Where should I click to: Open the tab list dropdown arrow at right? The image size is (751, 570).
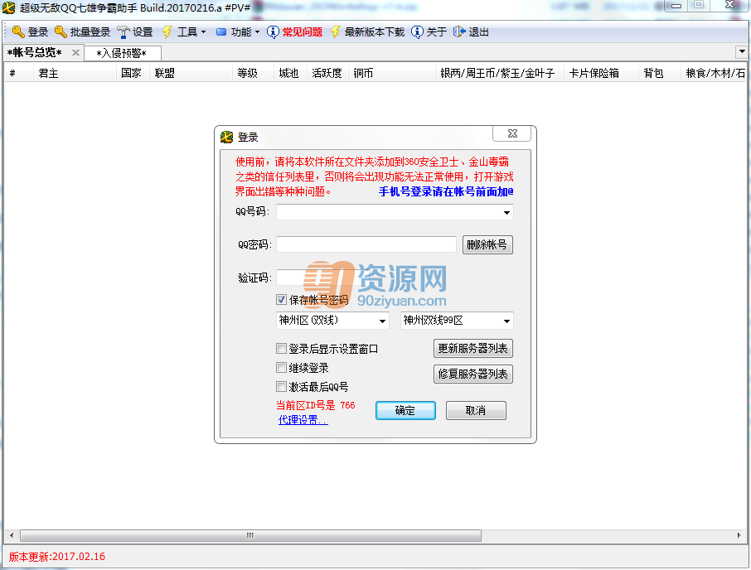pyautogui.click(x=742, y=51)
